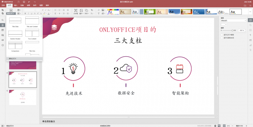Toggle spell checking in status bar

[x=219, y=126]
